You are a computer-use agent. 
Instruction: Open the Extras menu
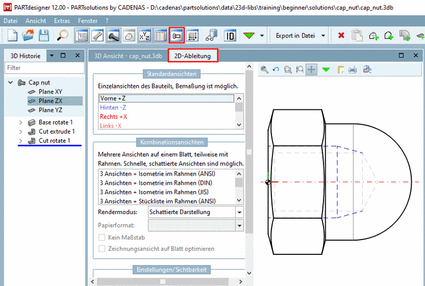pos(62,20)
